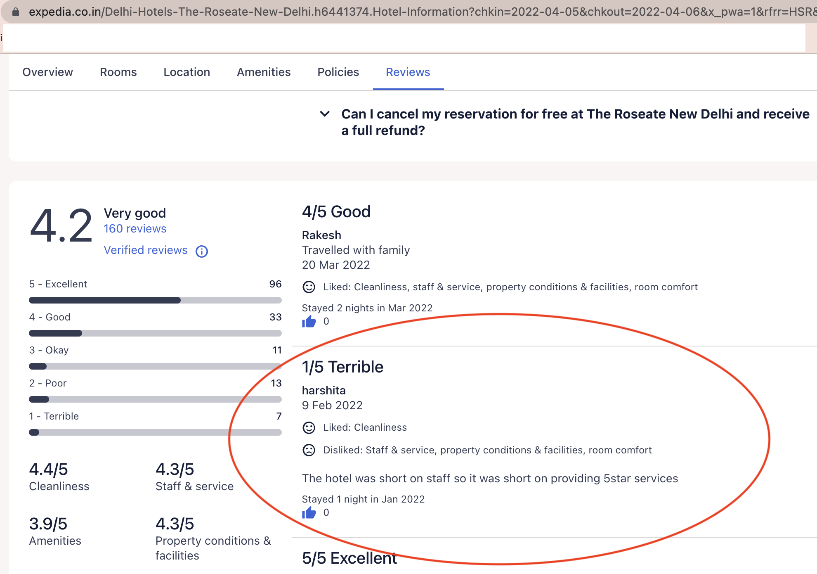Expand the free cancellation FAQ chevron
Screen dimensions: 817x574
(x=325, y=114)
